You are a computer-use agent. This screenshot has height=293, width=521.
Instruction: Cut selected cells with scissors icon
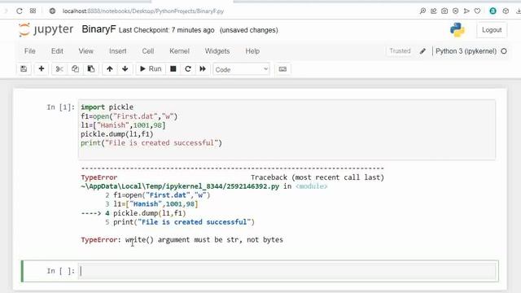tap(59, 68)
